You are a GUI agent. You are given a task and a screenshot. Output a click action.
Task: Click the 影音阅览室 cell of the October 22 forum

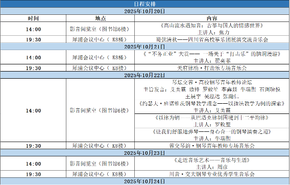[100, 110]
